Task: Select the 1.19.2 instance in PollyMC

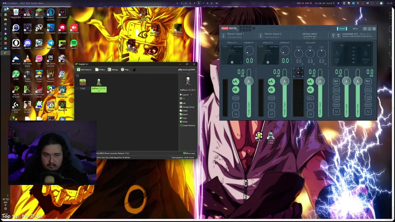Action: (x=83, y=84)
